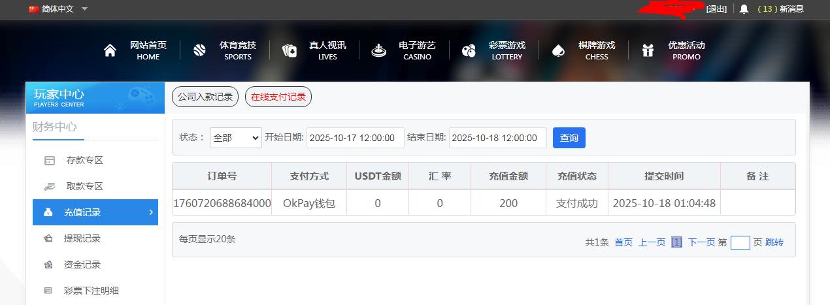Viewport: 830px width, 305px height.
Task: Click 下一页 next page link
Action: tap(701, 242)
